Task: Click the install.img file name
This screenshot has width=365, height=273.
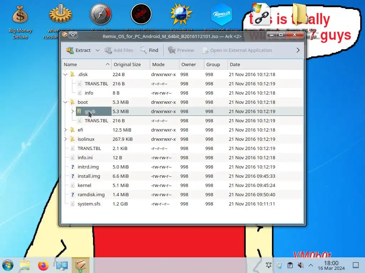Action: [89, 176]
